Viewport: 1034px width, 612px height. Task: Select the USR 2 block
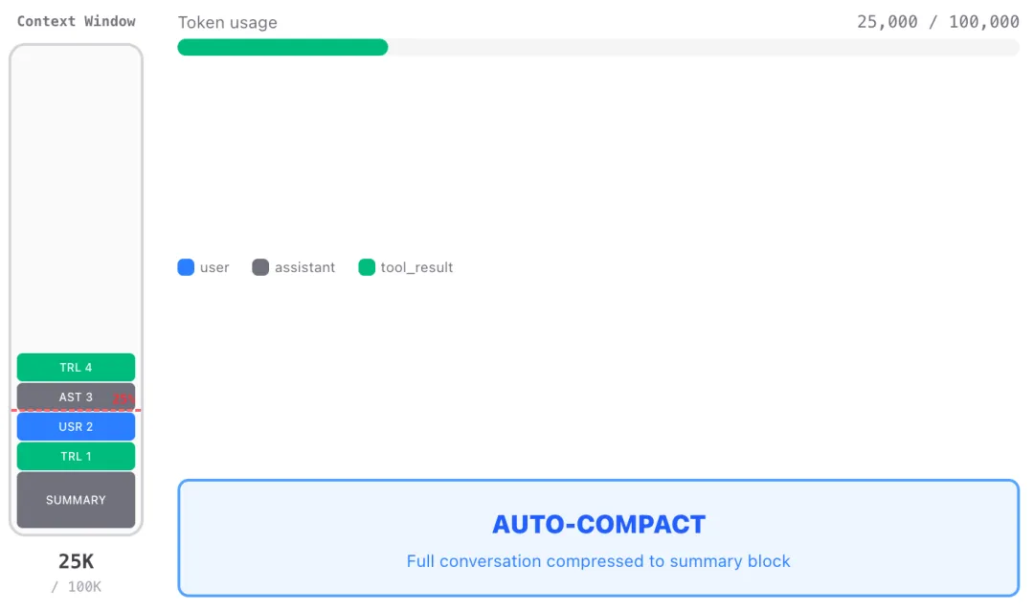[x=76, y=427]
